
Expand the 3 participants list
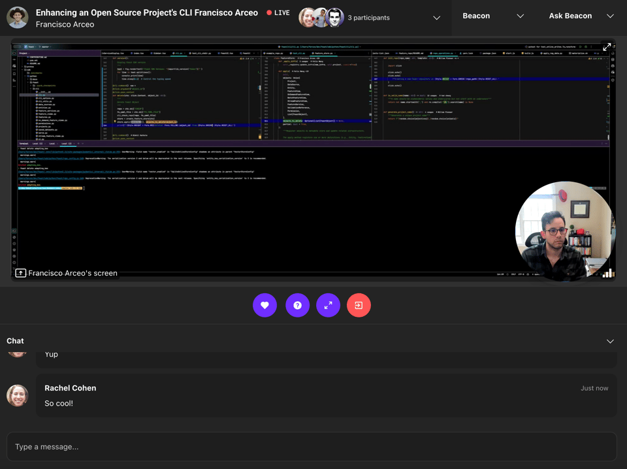coord(436,18)
